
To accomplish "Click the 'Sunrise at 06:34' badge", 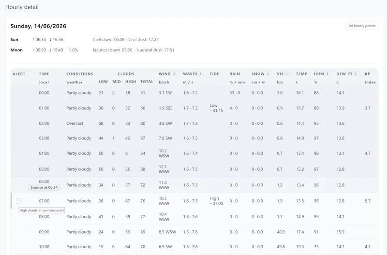I will [44, 187].
